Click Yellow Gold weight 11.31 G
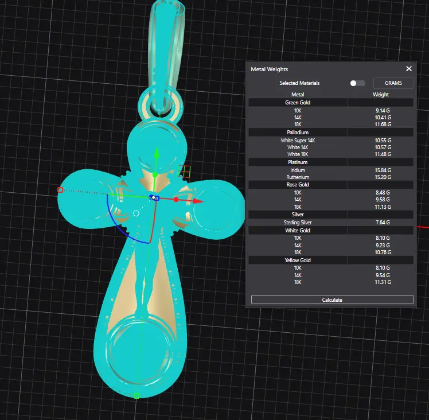 pos(383,282)
